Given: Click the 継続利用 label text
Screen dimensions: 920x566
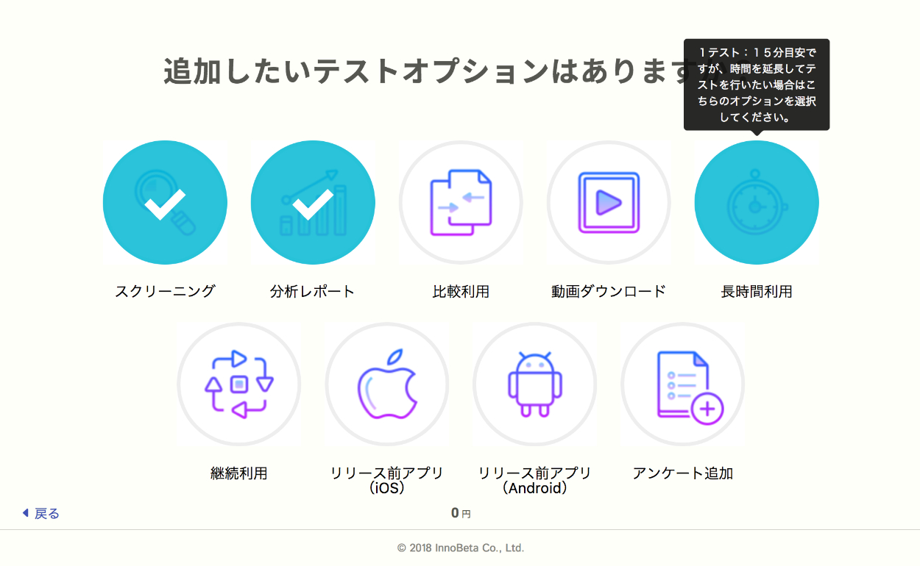Looking at the screenshot, I should (x=239, y=473).
